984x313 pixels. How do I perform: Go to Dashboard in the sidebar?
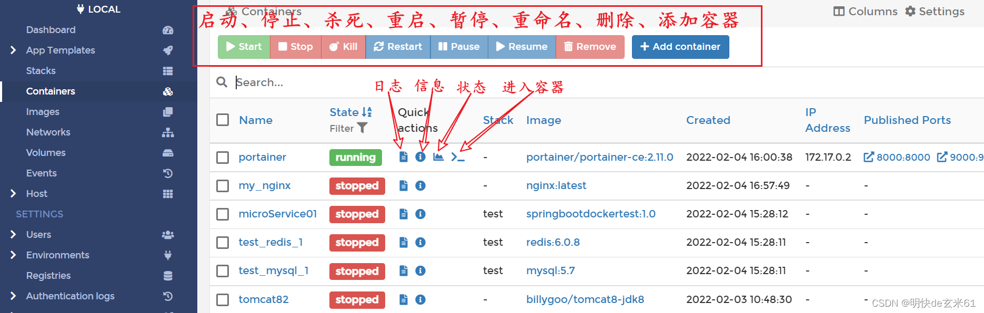(51, 30)
